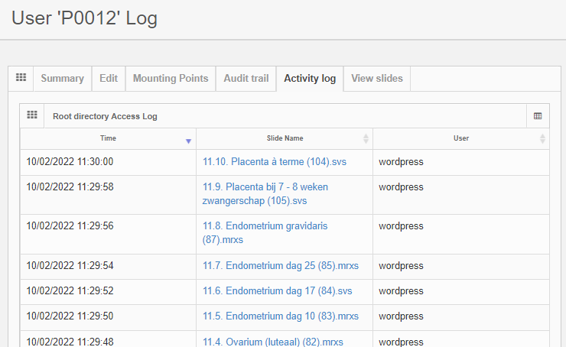Click the table view icon in panel header
566x347 pixels.
click(538, 116)
